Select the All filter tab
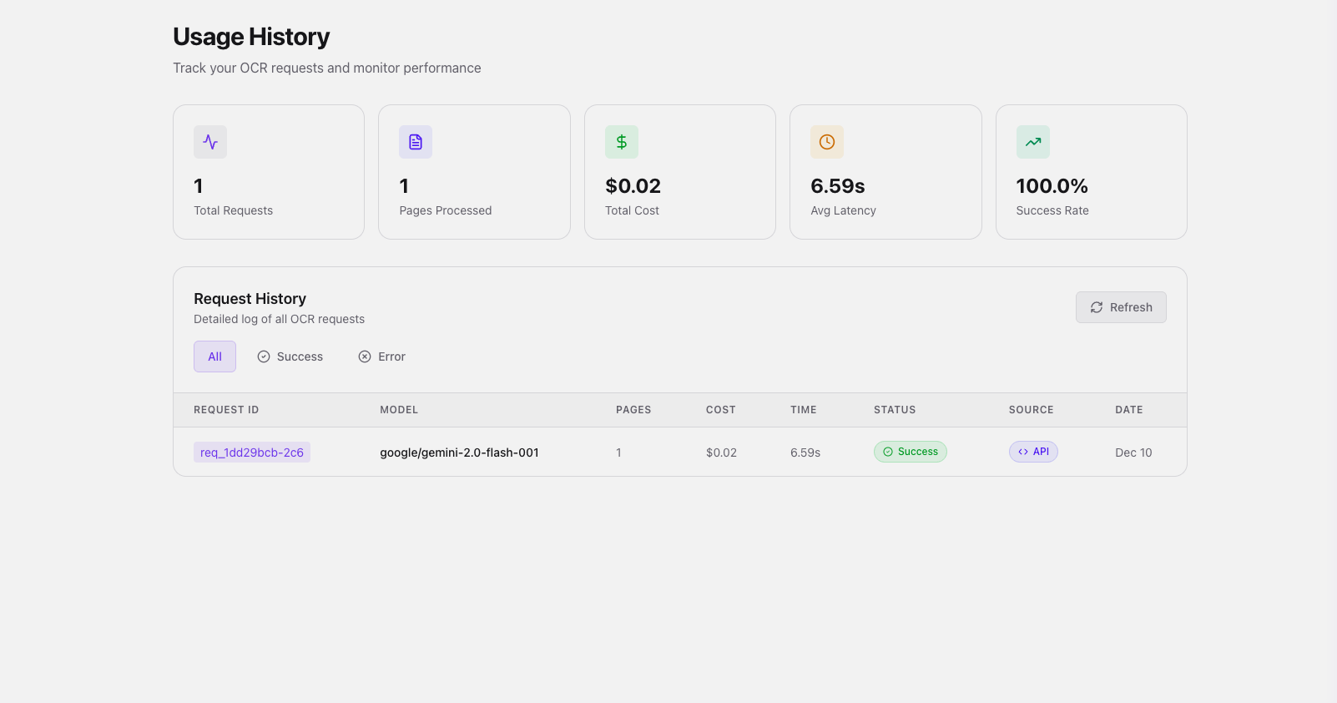The image size is (1337, 703). click(x=214, y=357)
